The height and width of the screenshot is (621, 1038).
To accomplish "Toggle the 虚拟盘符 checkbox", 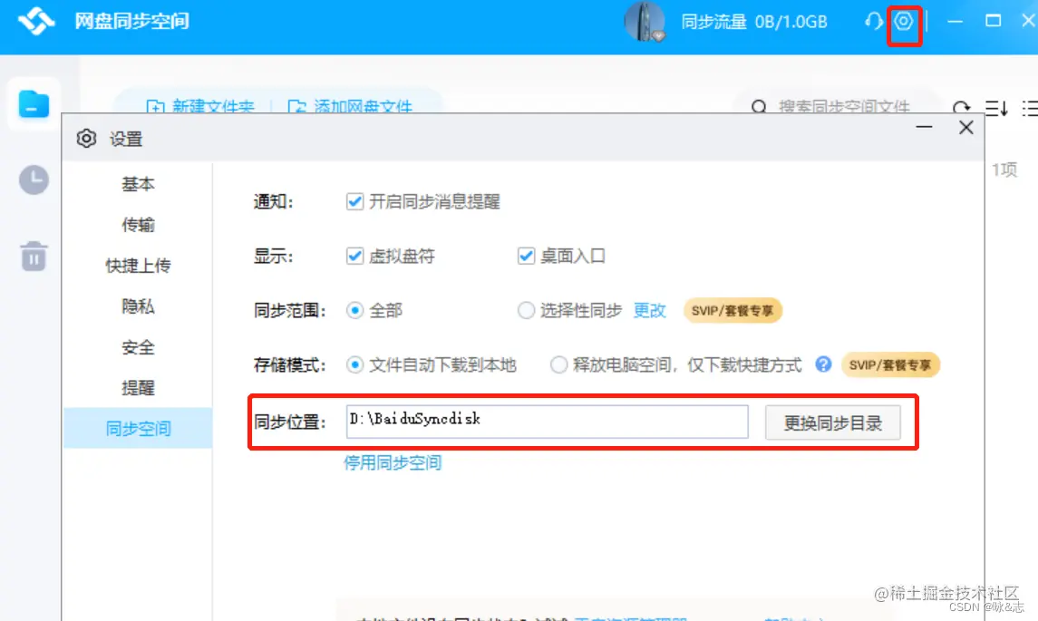I will pos(354,256).
